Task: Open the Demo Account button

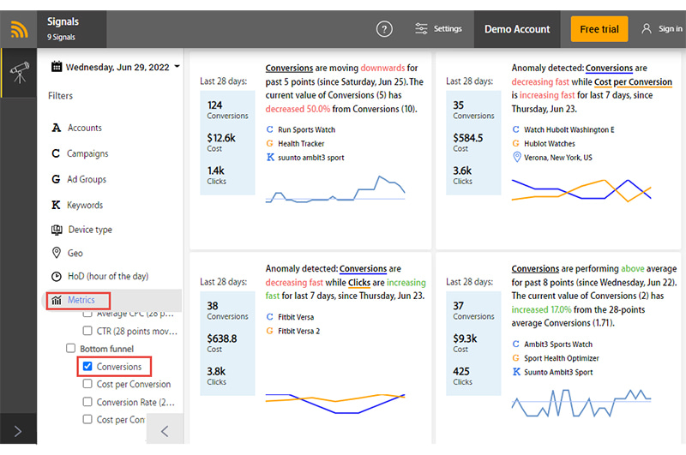Action: point(517,29)
